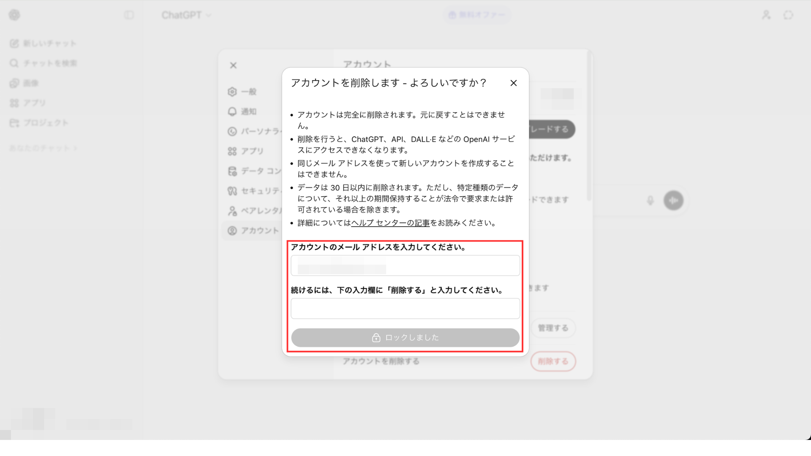Click the 管理する button
The width and height of the screenshot is (811, 456).
tap(553, 328)
